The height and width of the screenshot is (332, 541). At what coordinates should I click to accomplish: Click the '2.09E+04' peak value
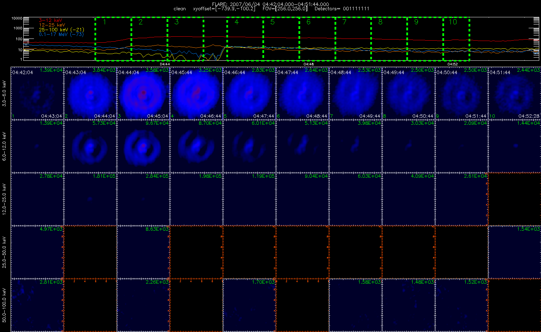476,123
